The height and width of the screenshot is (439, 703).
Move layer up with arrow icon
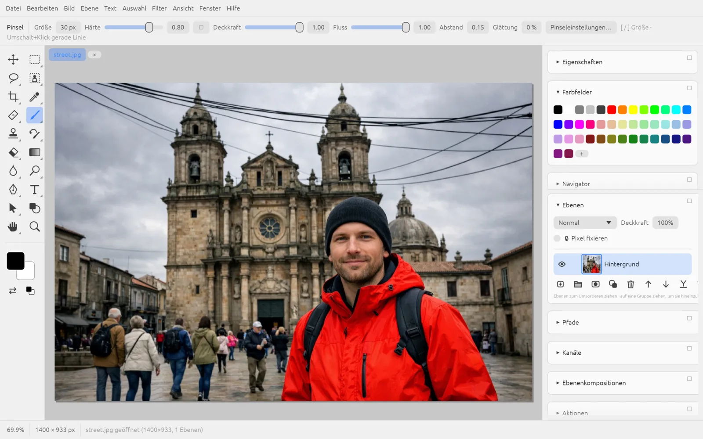(x=648, y=284)
